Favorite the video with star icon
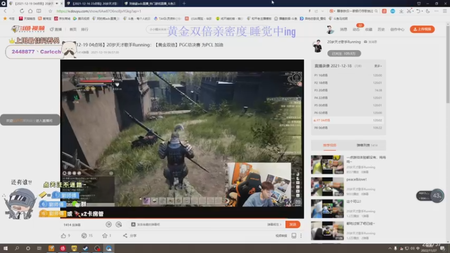Image resolution: width=450 pixels, height=253 pixels. (x=105, y=236)
